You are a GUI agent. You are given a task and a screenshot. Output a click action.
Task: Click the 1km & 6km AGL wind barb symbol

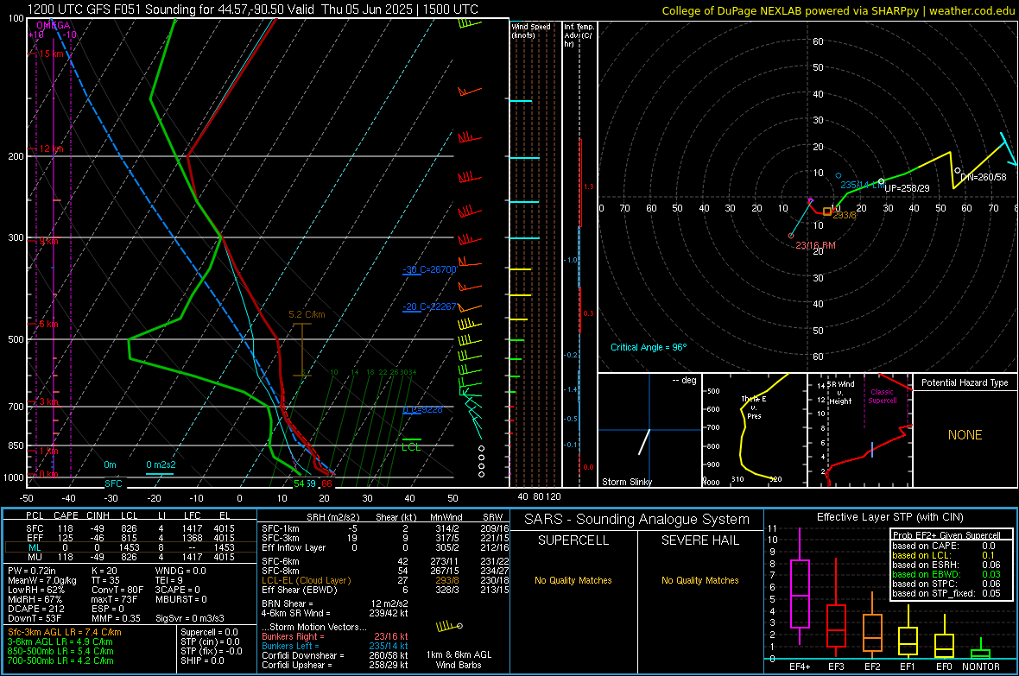[449, 626]
